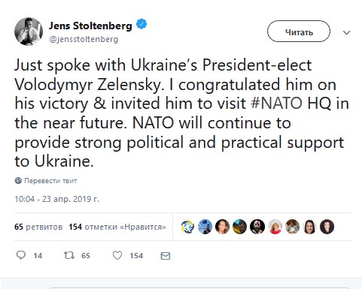Open the #NATO hashtag link
The image size is (362, 292).
click(276, 103)
